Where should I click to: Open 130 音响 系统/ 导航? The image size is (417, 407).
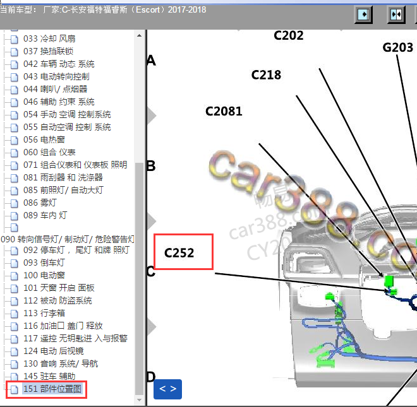click(61, 363)
